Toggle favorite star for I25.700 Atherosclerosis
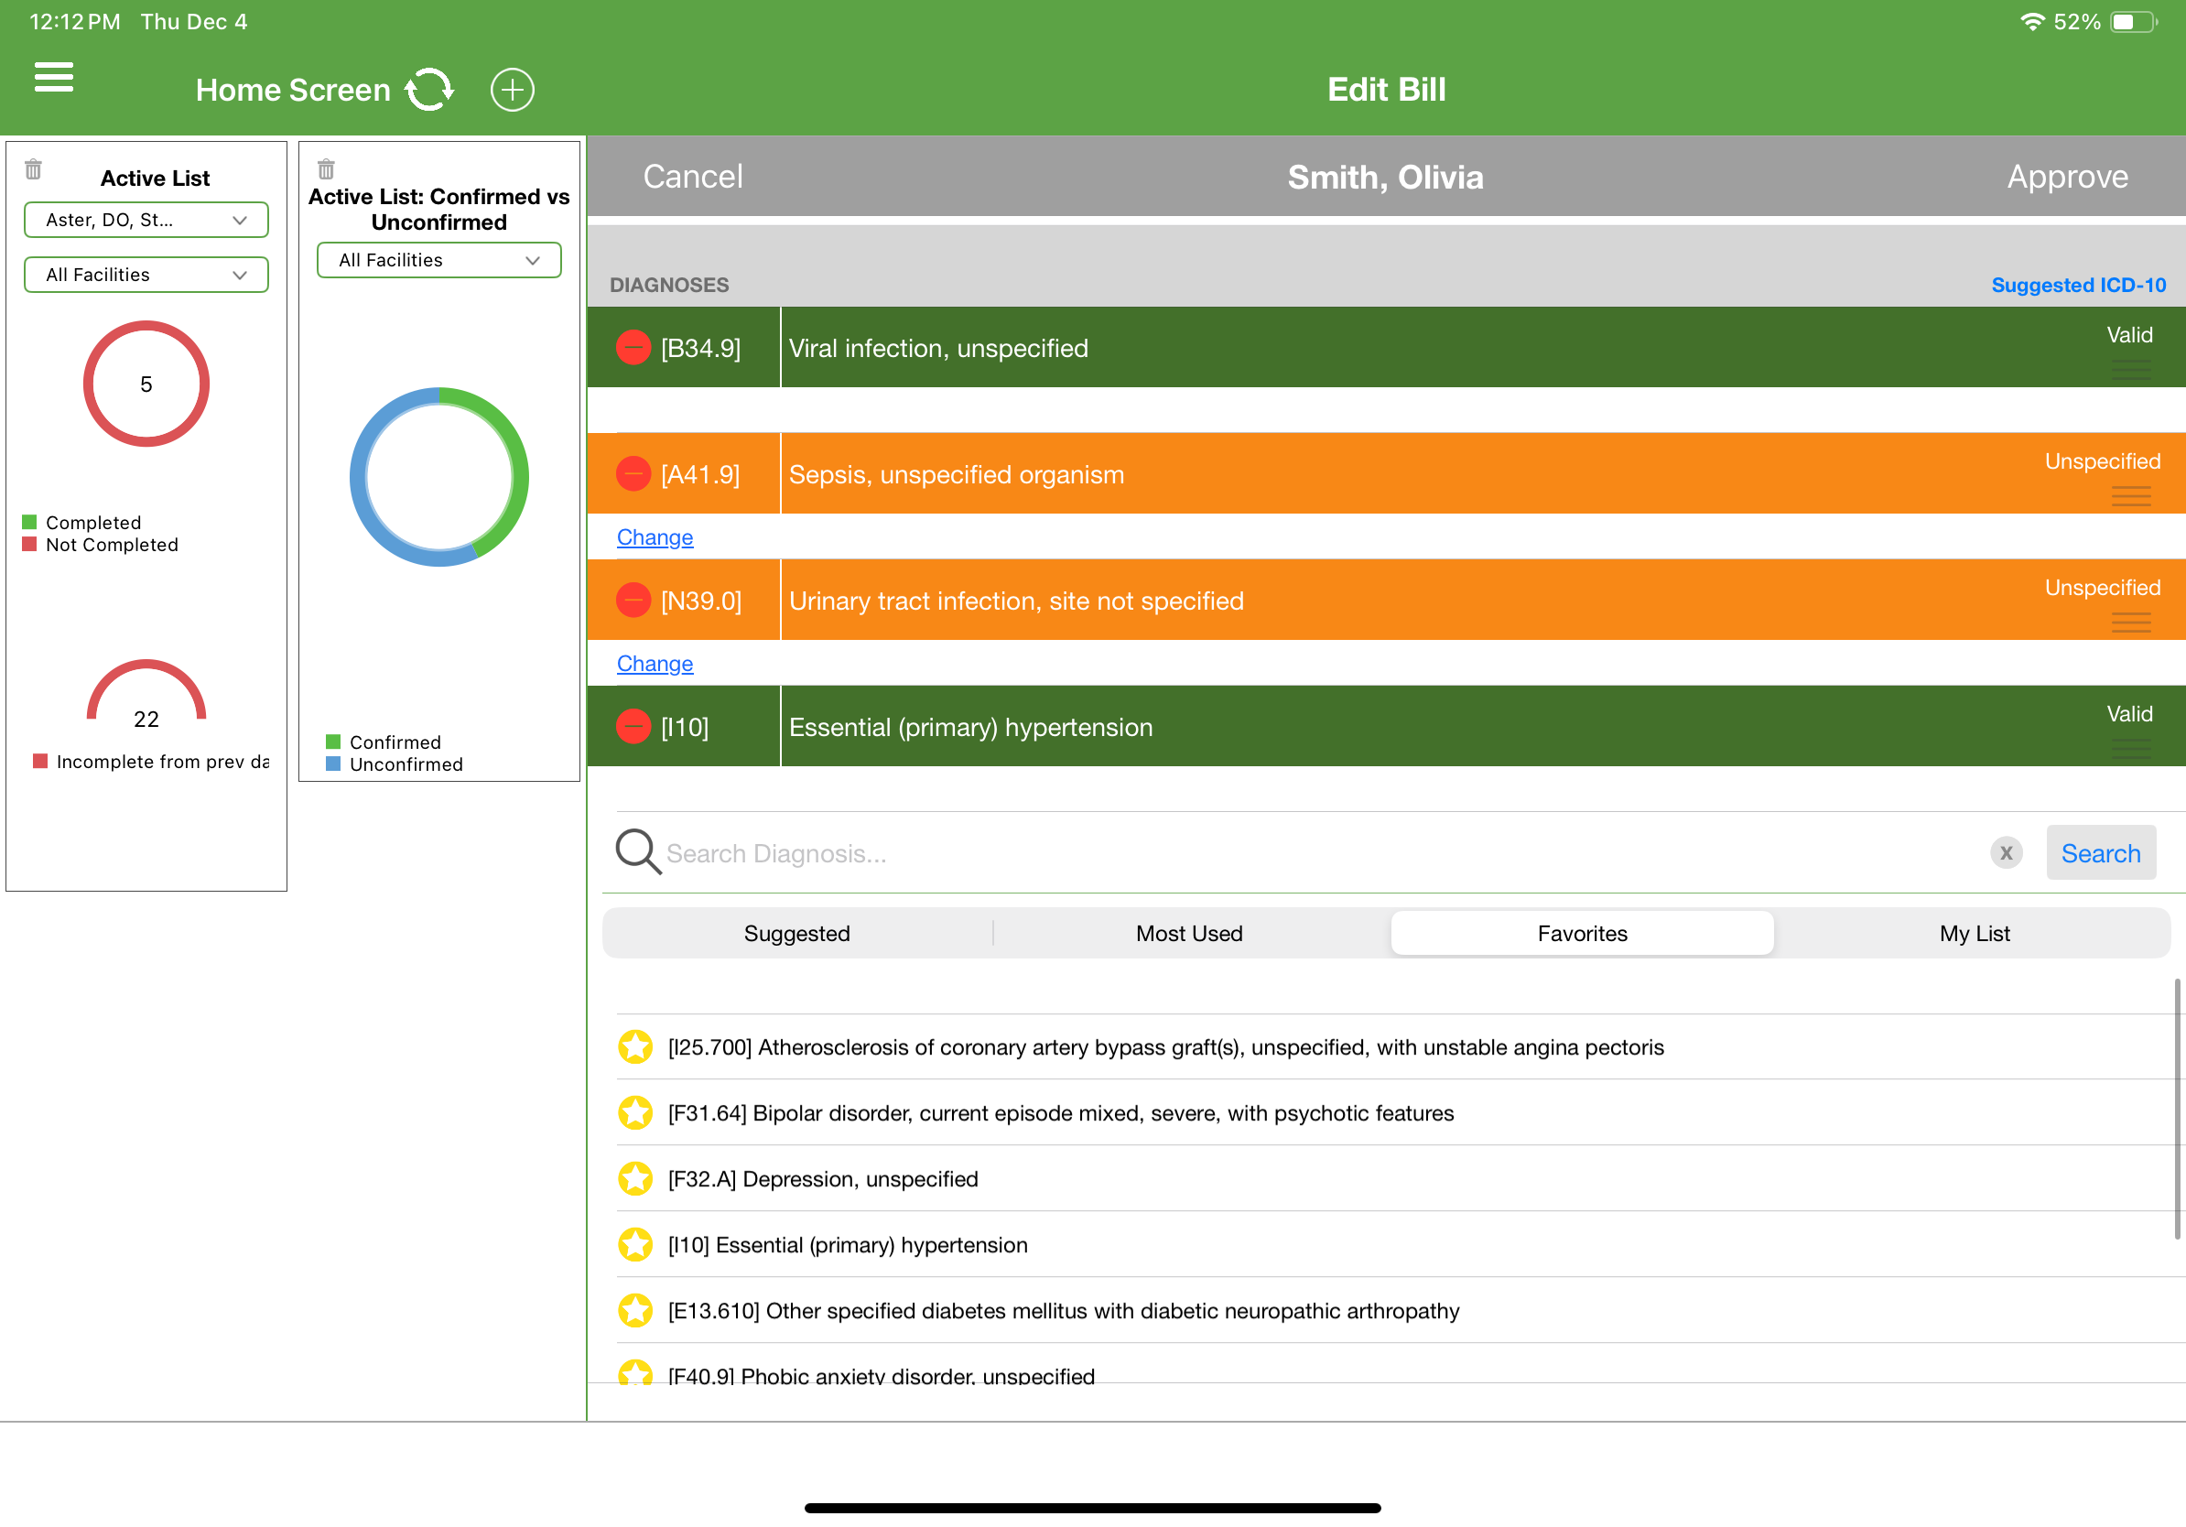The image size is (2186, 1527). [x=635, y=1047]
